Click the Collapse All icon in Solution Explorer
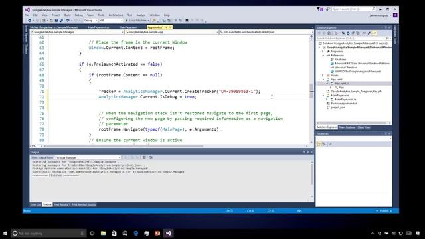 [353, 33]
